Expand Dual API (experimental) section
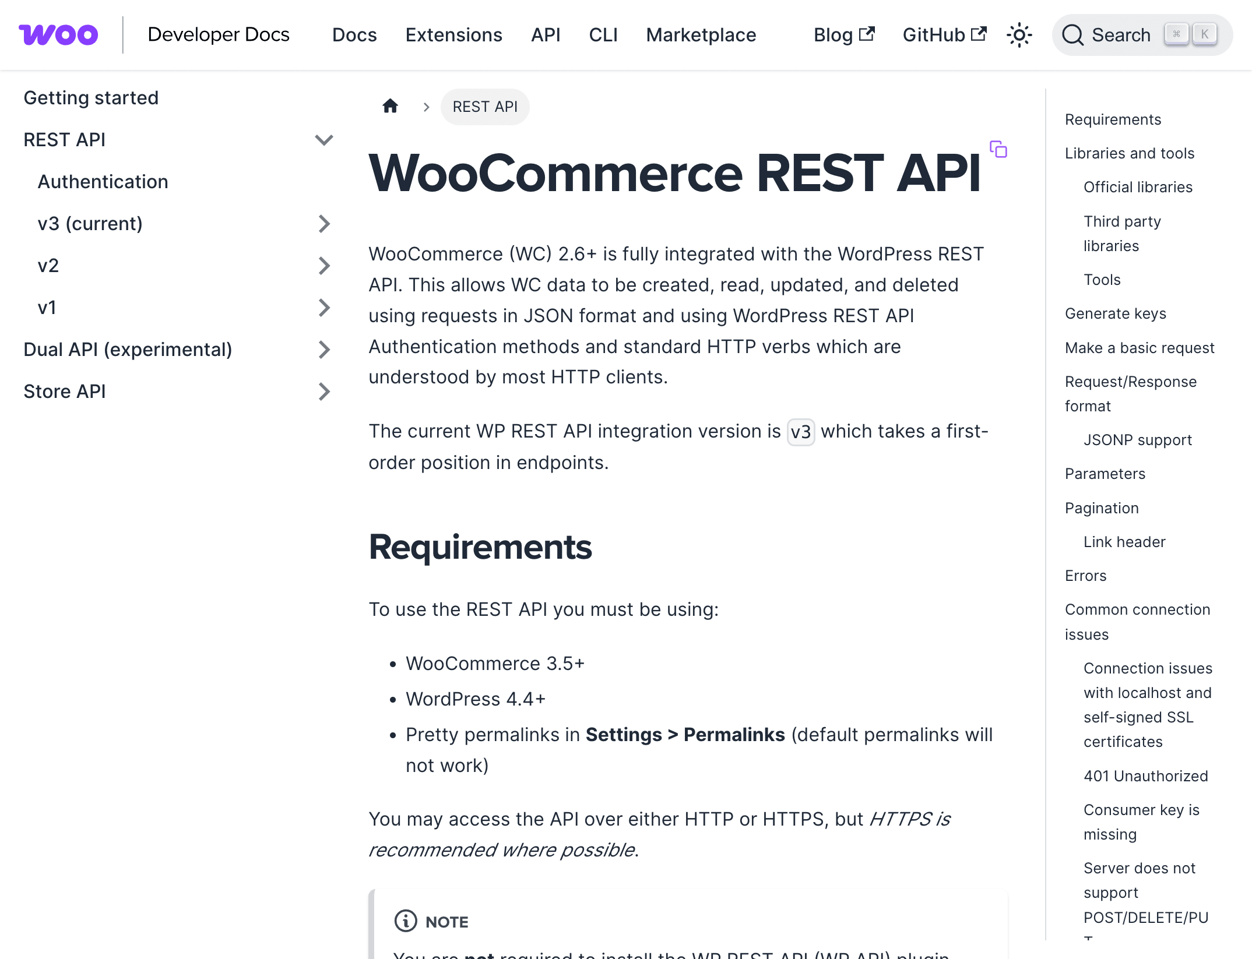The image size is (1252, 959). pyautogui.click(x=324, y=350)
